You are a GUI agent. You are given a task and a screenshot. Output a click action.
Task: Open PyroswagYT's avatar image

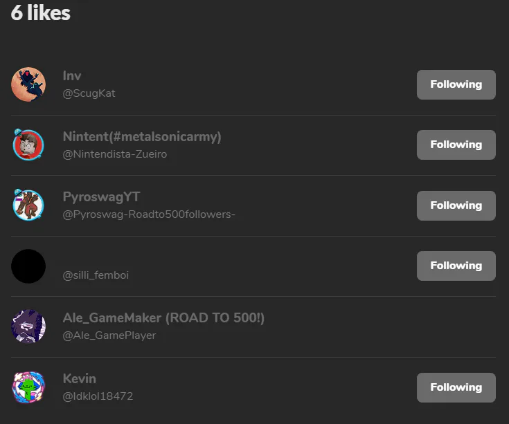pyautogui.click(x=28, y=205)
